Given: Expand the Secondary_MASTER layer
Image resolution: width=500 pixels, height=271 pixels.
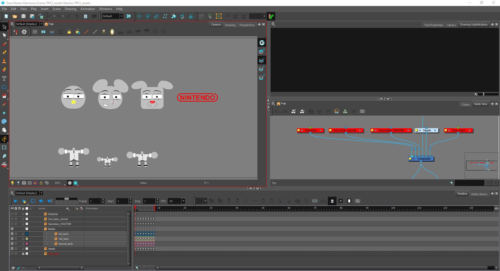Looking at the screenshot, I should pos(45,224).
